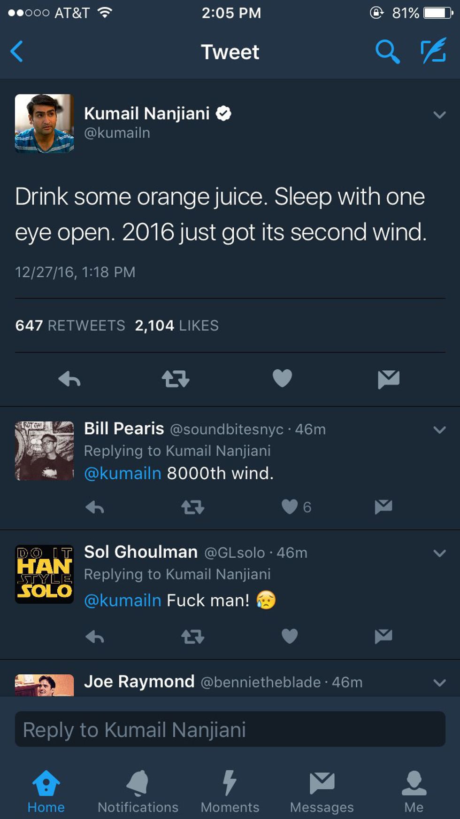
Task: Open options chevron on Sol Ghoulman's reply
Action: pyautogui.click(x=439, y=553)
